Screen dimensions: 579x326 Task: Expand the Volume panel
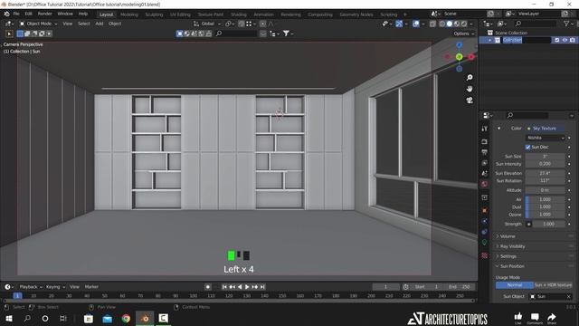pyautogui.click(x=508, y=236)
